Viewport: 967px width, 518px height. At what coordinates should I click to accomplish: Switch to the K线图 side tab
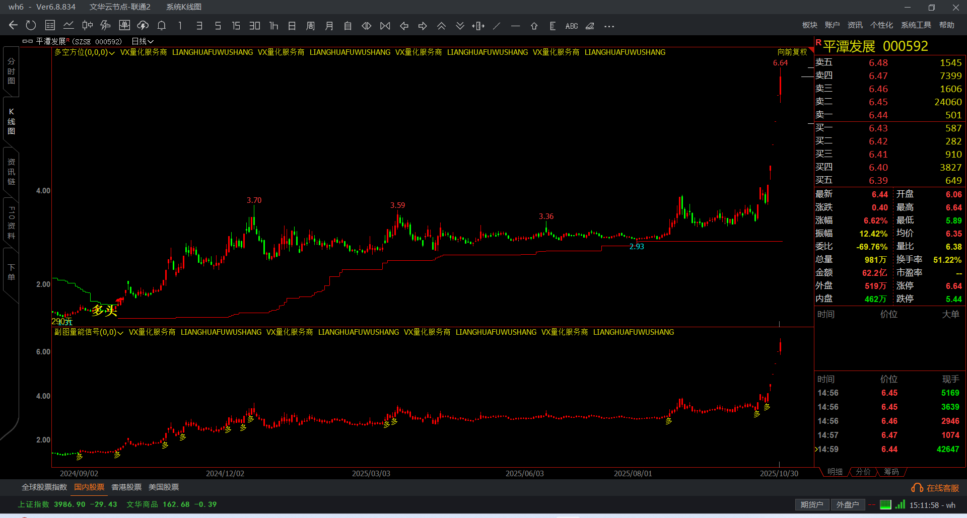(x=11, y=121)
